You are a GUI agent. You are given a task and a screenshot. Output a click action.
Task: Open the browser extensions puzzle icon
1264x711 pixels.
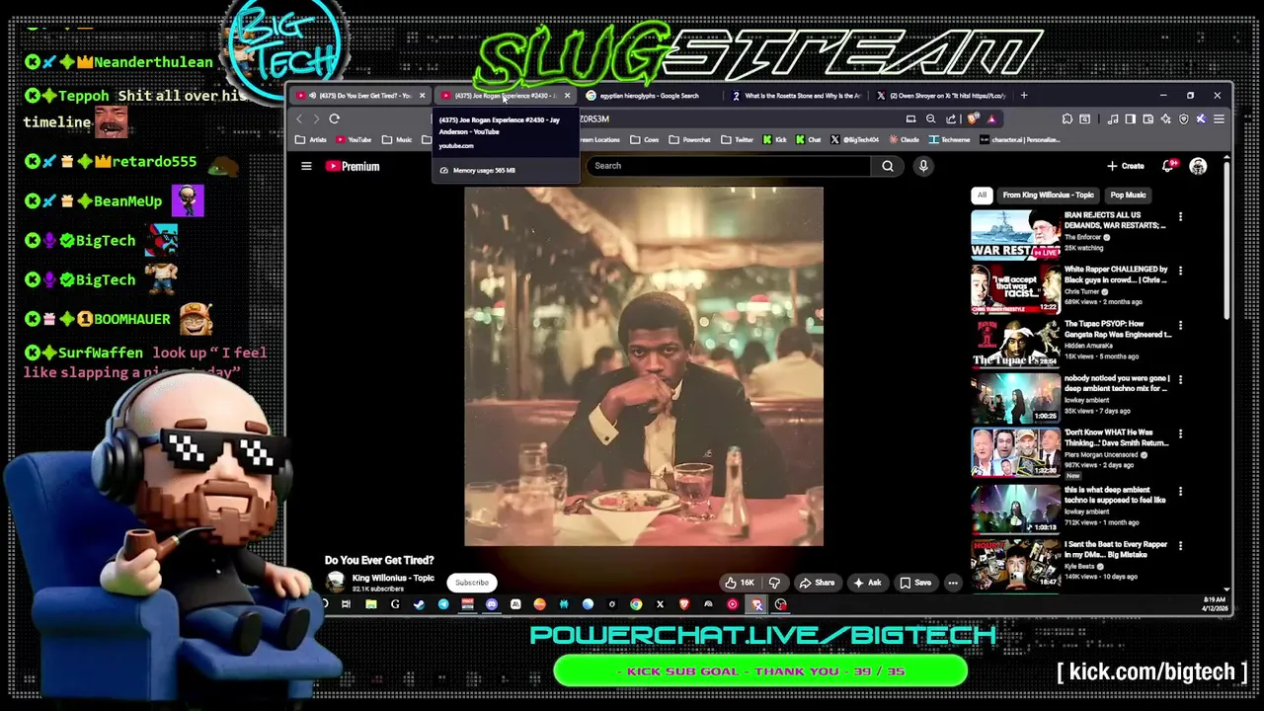click(x=1067, y=118)
